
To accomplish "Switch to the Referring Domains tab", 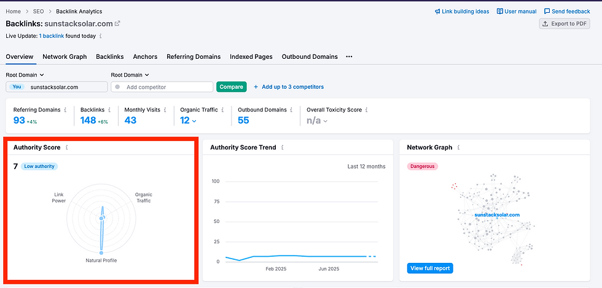I will pyautogui.click(x=193, y=56).
